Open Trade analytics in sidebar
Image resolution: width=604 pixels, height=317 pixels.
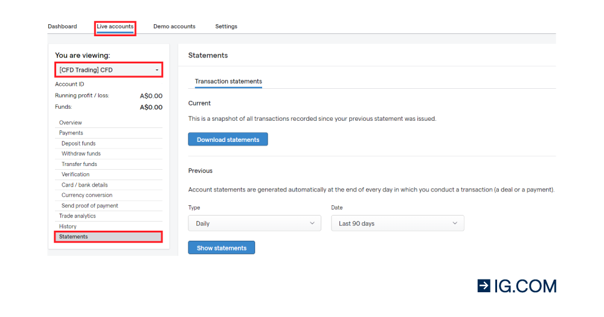coord(77,216)
